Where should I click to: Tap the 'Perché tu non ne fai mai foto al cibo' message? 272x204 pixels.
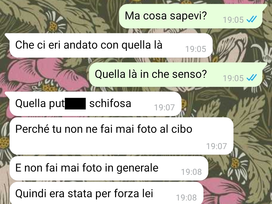pyautogui.click(x=121, y=136)
